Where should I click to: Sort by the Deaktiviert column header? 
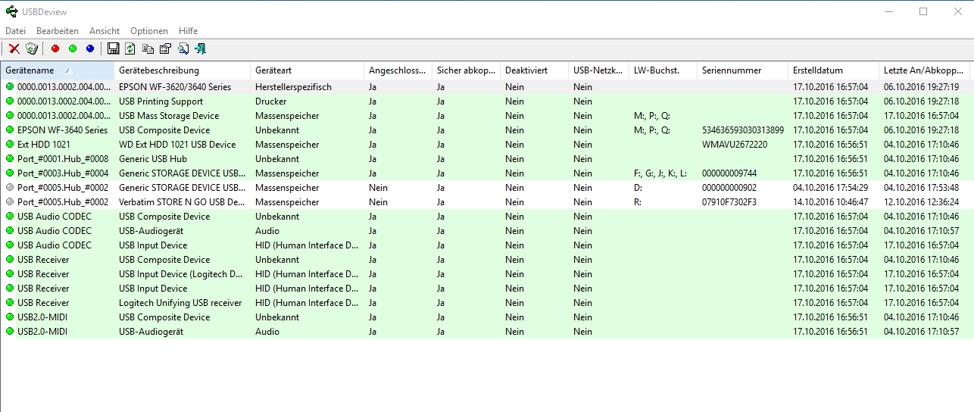[x=534, y=70]
